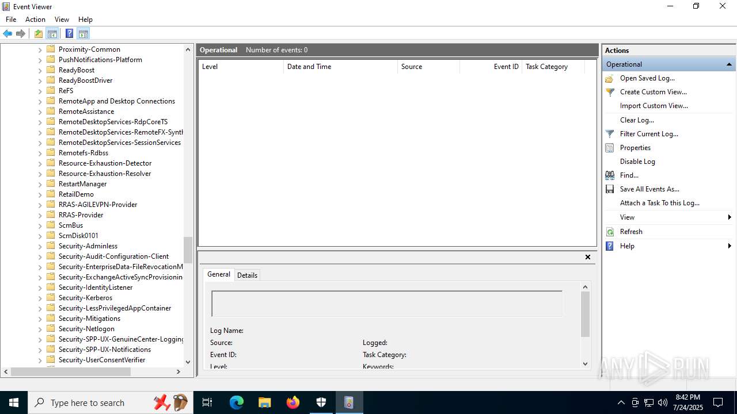Viewport: 737px width, 414px height.
Task: Click the green Refresh icon
Action: 610,232
